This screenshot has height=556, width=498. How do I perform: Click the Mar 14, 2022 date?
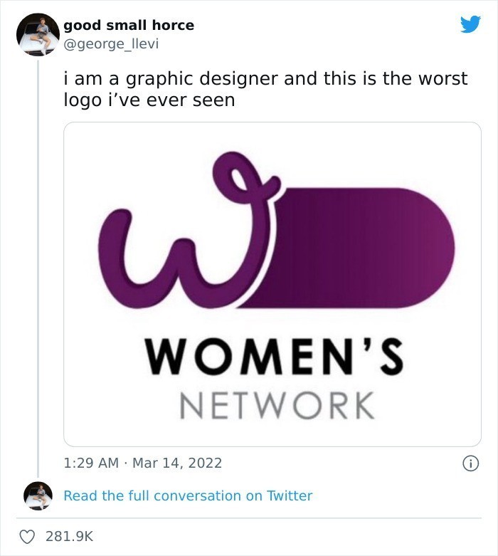177,463
